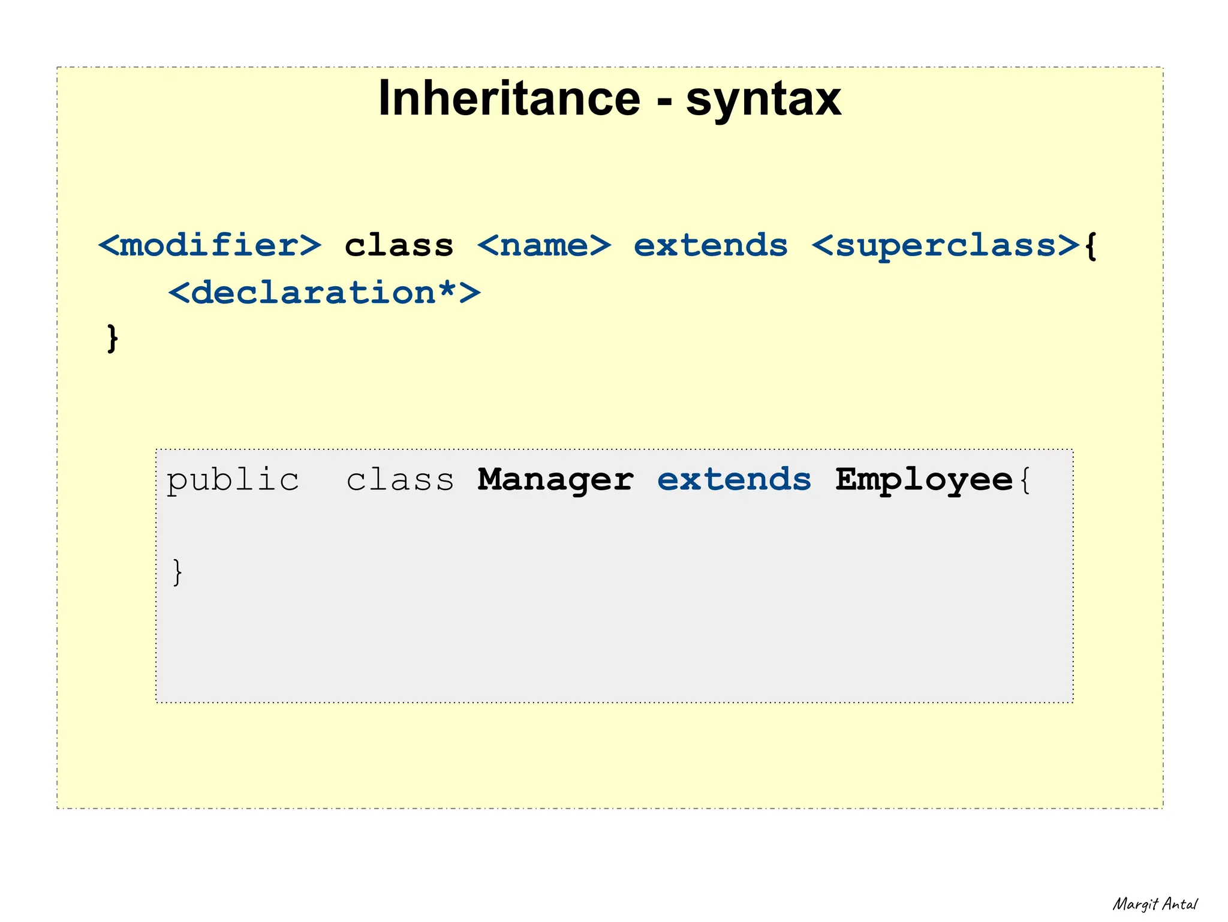Click the 'class' keyword in the syntax line
The image size is (1228, 922).
pyautogui.click(x=399, y=245)
